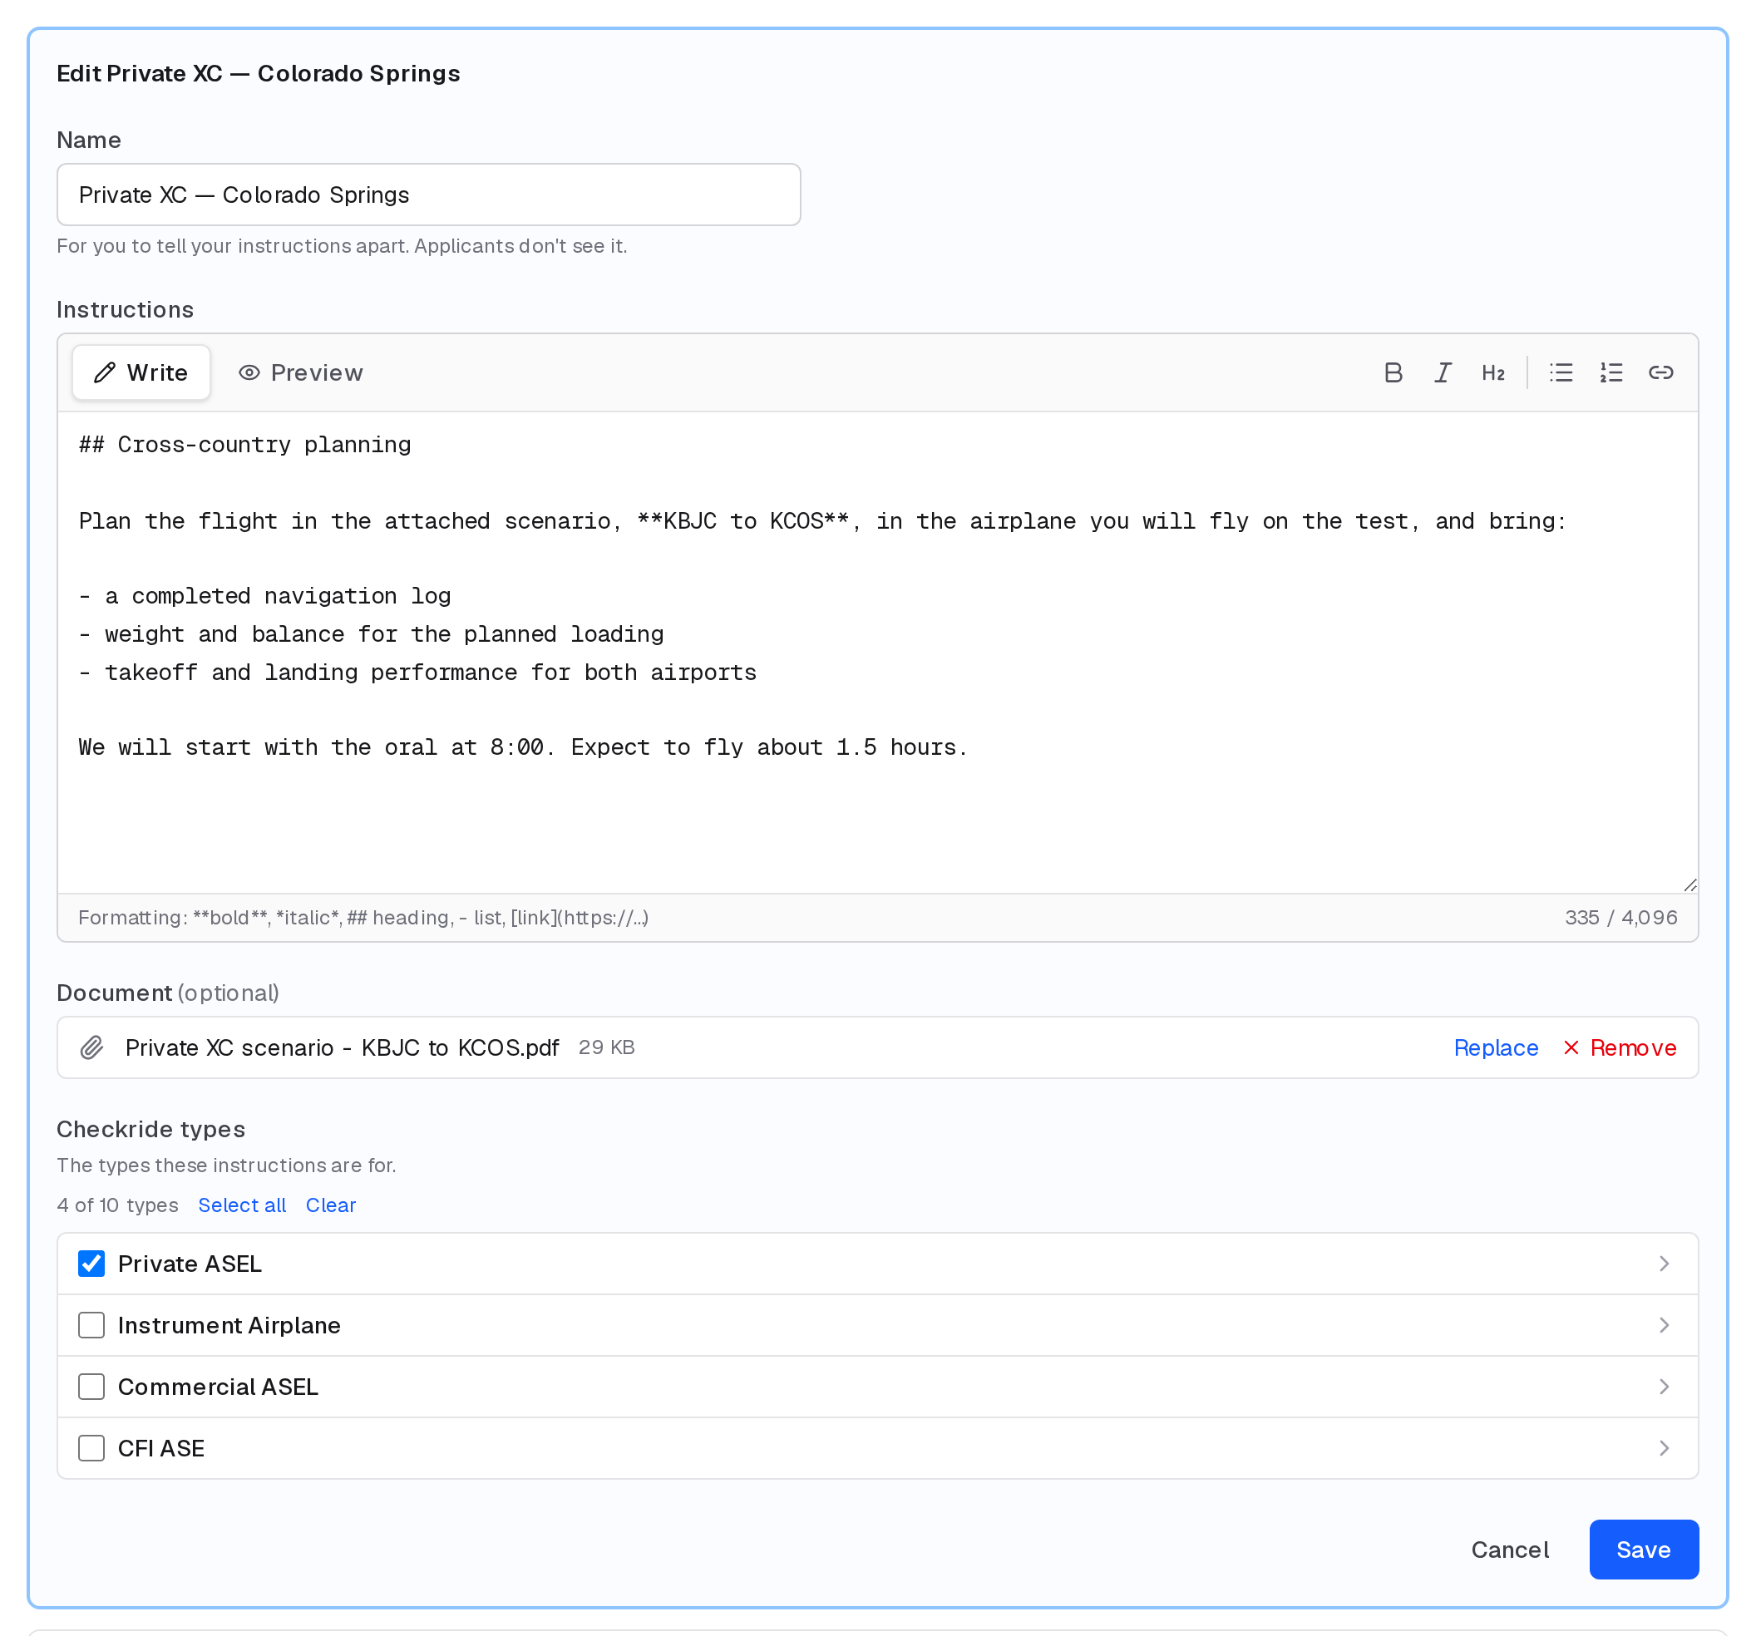This screenshot has height=1636, width=1756.
Task: Remove the attached PDF document
Action: (x=1619, y=1047)
